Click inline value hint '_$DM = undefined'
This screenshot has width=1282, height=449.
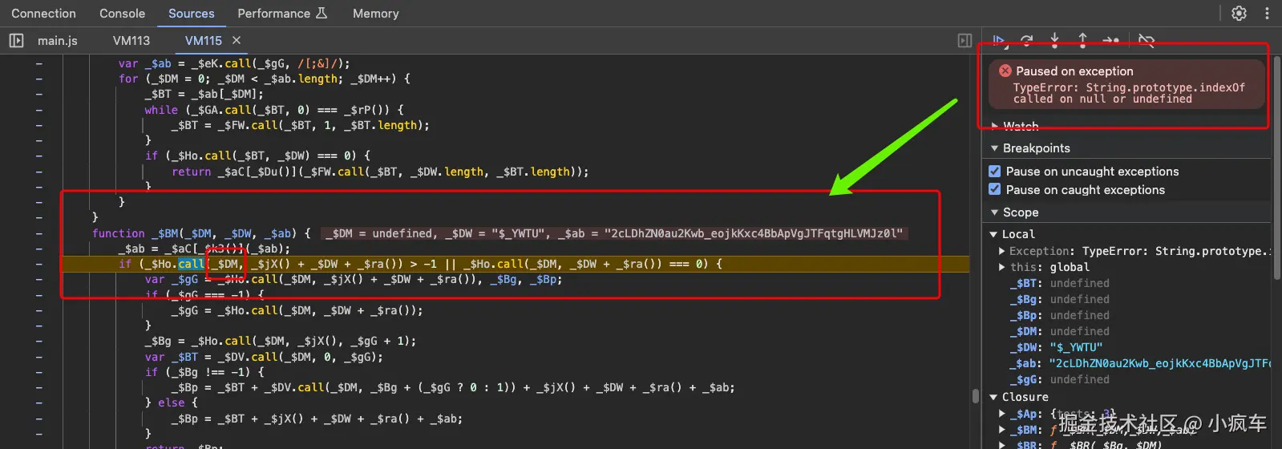coord(378,233)
